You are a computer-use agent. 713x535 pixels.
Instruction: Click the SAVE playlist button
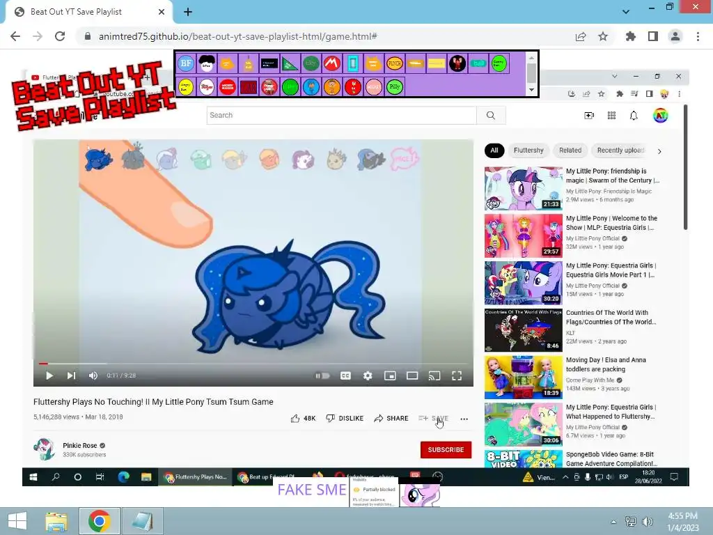pos(433,418)
